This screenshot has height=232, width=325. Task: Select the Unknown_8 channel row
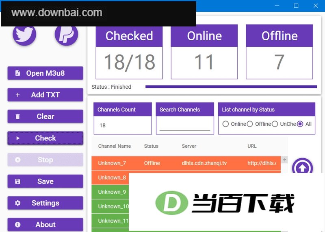tap(110, 177)
